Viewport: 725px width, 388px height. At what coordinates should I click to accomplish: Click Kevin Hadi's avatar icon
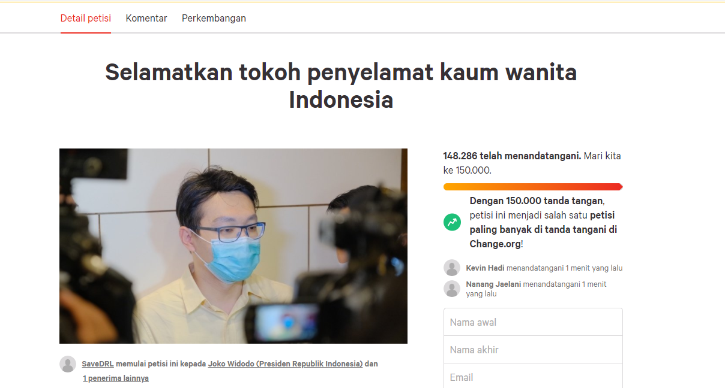[452, 268]
